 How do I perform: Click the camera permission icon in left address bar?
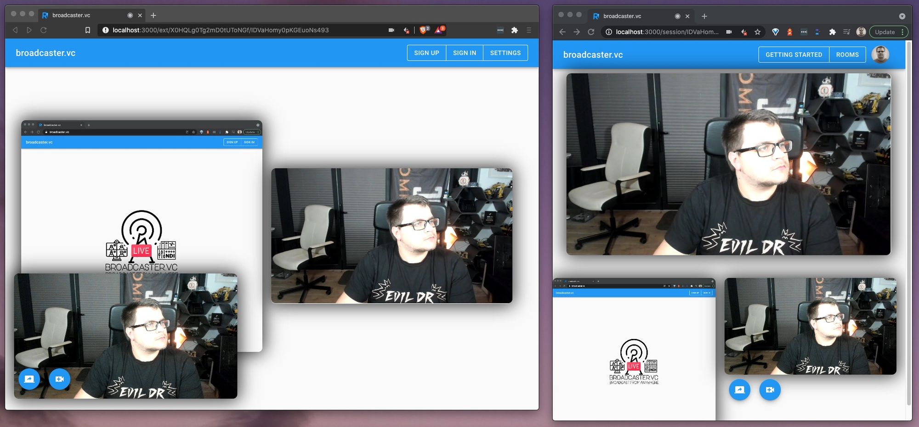point(391,30)
